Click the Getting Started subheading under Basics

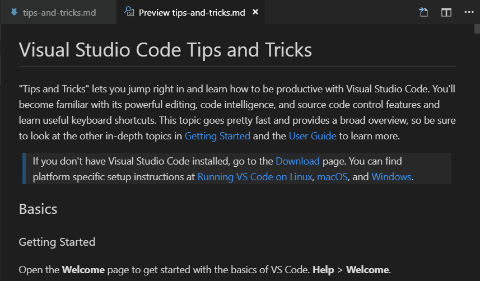point(57,242)
